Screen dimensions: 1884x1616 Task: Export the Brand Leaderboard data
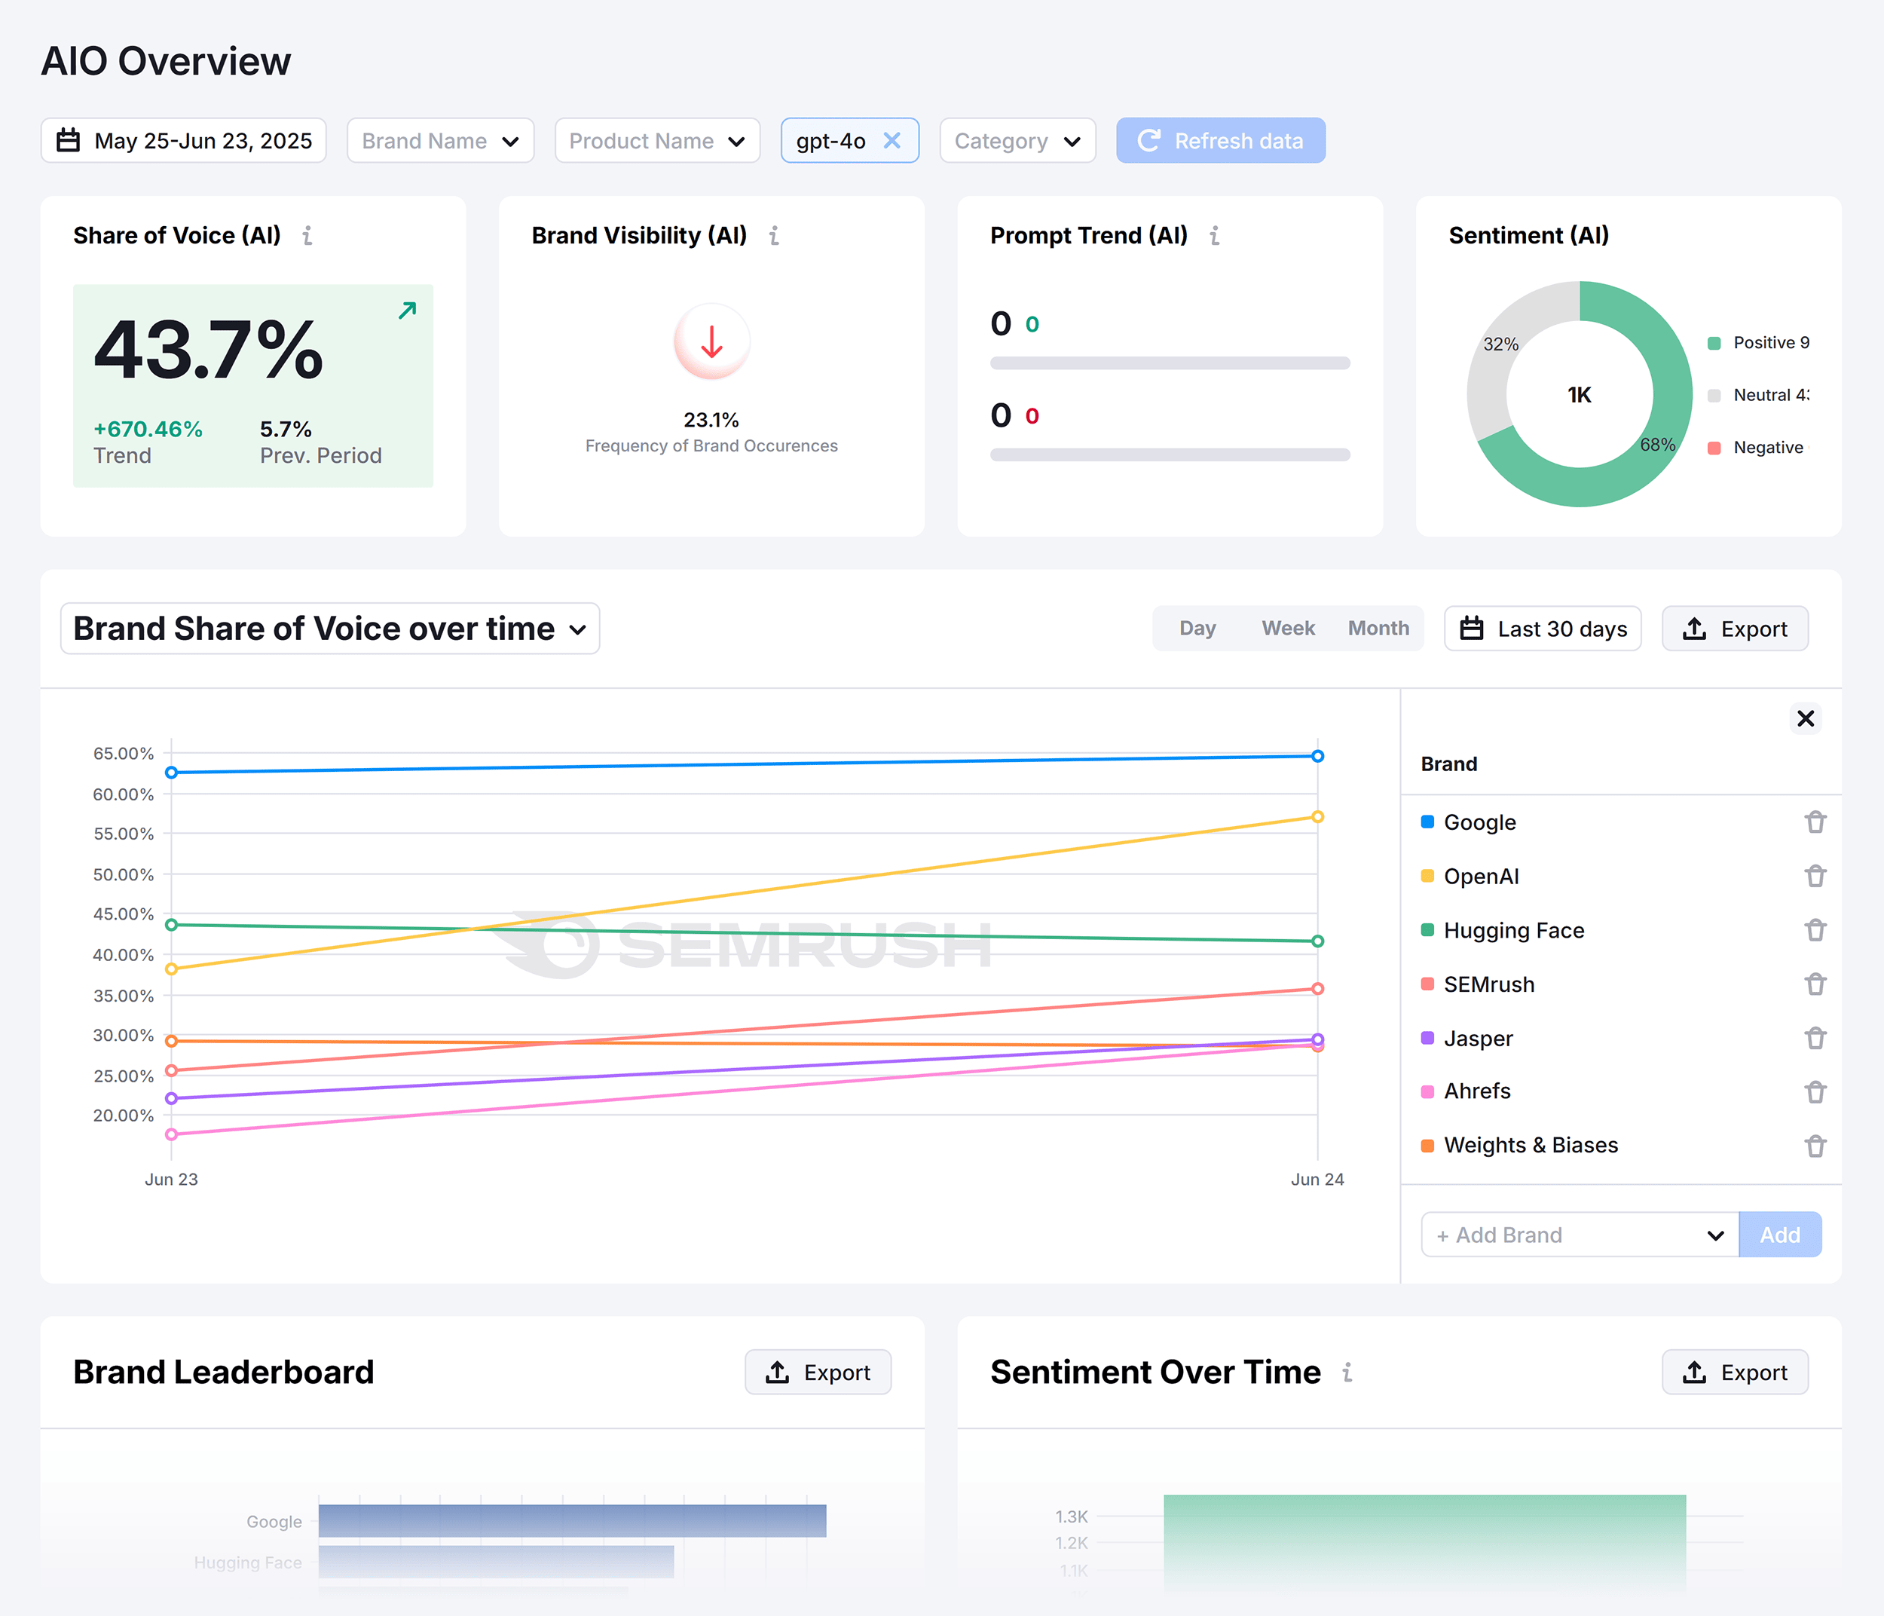pyautogui.click(x=818, y=1373)
